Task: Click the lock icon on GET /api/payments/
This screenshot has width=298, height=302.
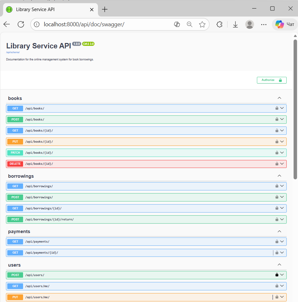Action: click(277, 242)
